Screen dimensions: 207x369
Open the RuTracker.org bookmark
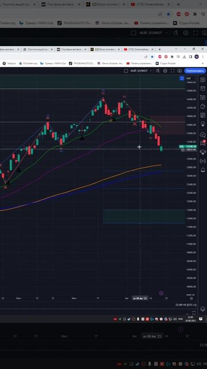(x=28, y=63)
